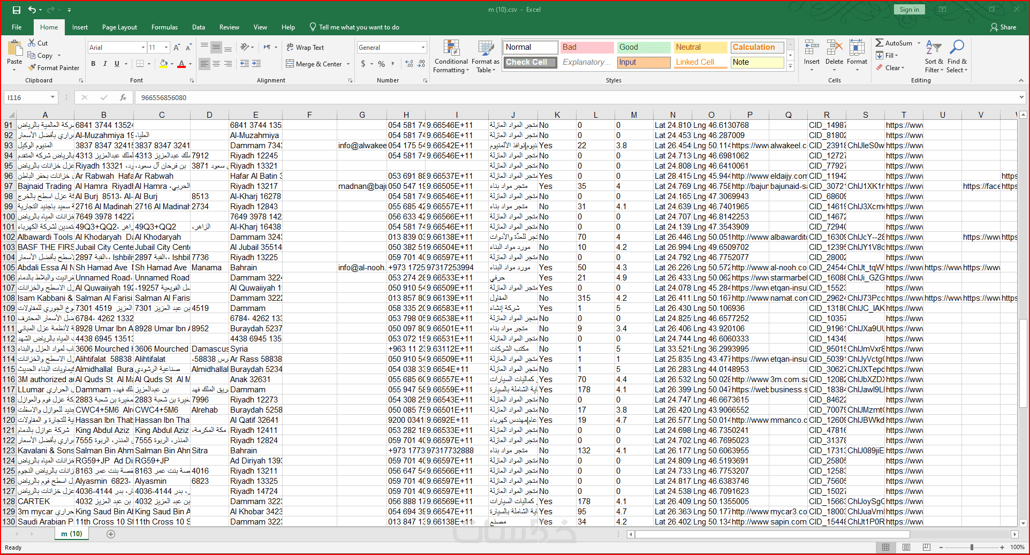
Task: Switch to the Page Layout tab
Action: tap(119, 27)
